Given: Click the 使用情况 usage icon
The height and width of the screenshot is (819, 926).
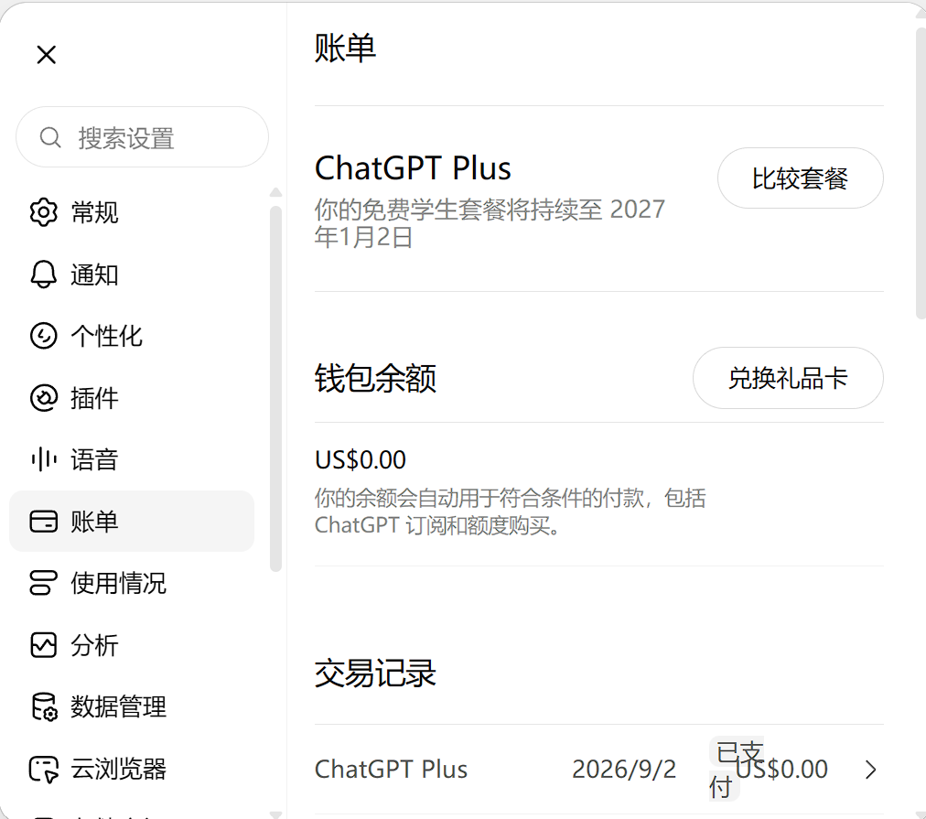Looking at the screenshot, I should (x=44, y=583).
